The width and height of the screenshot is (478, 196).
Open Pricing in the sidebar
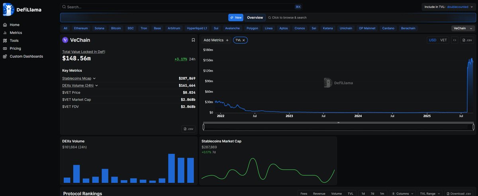(x=16, y=49)
